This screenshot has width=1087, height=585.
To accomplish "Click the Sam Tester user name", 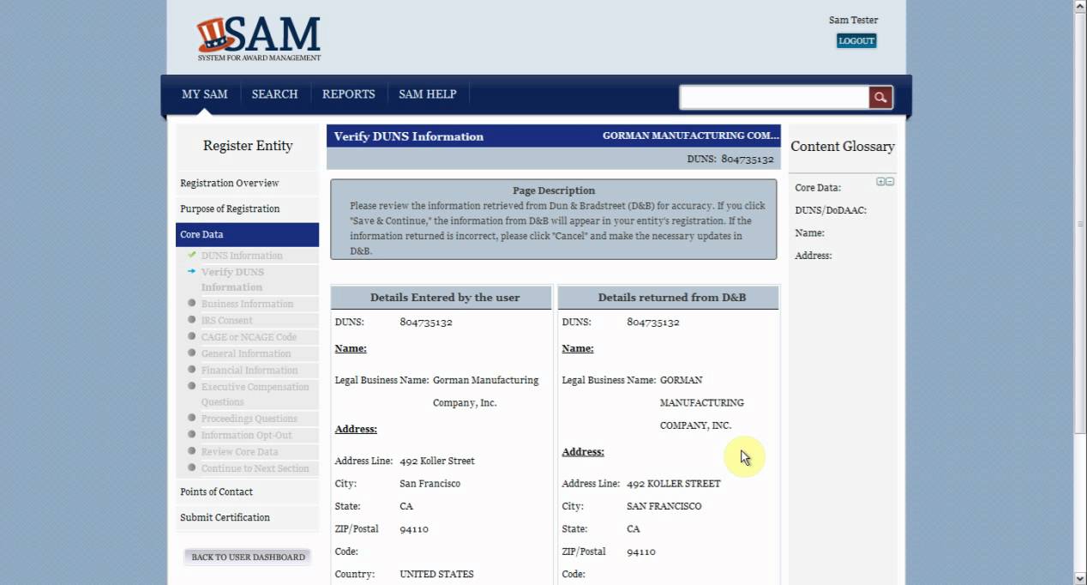I will click(x=853, y=20).
